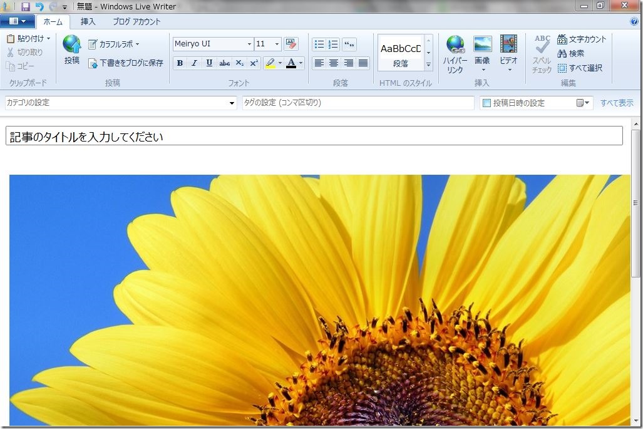Open the help question mark icon

pyautogui.click(x=634, y=21)
